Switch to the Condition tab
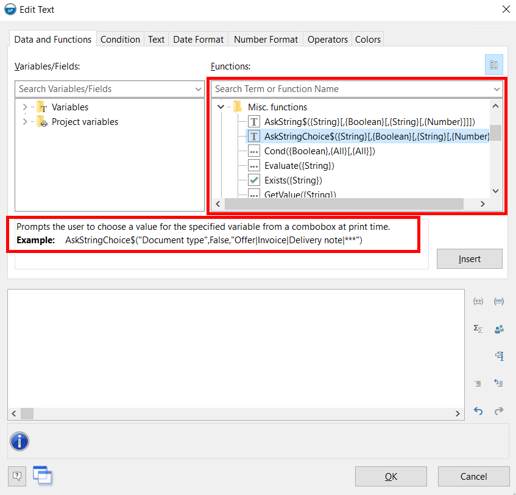 (x=120, y=40)
